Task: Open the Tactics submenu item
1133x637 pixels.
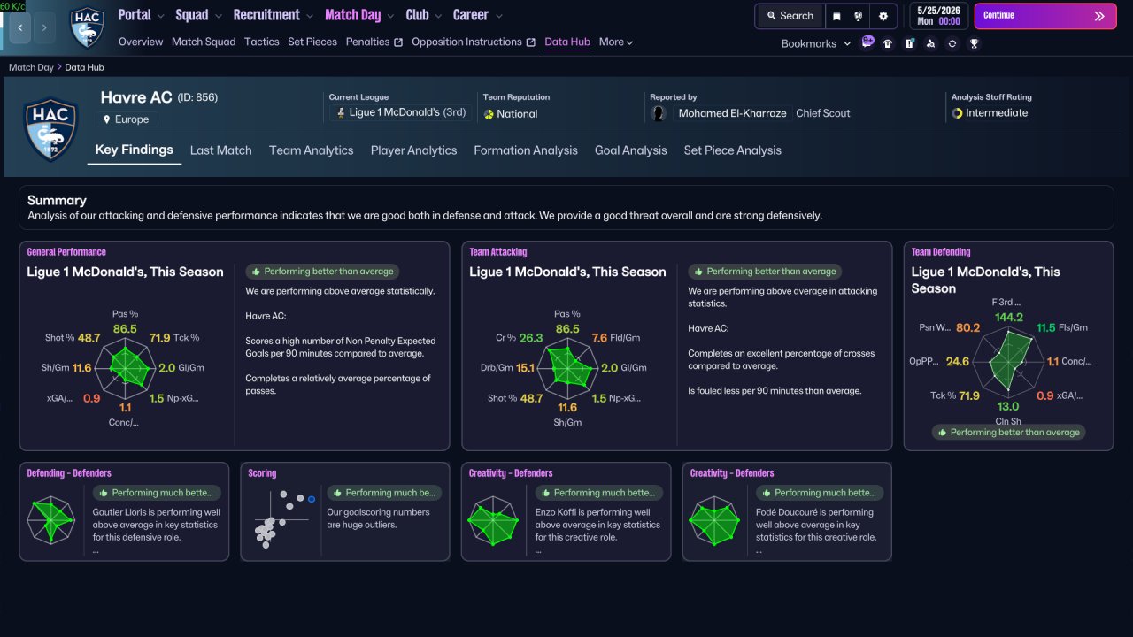Action: pos(262,42)
